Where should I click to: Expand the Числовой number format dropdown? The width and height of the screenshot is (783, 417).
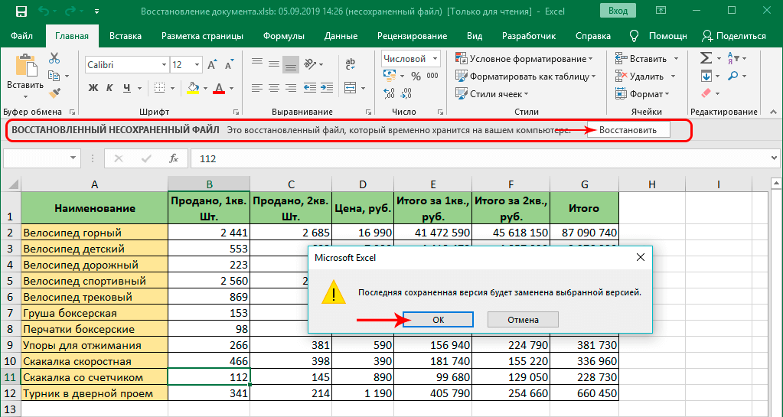point(436,59)
